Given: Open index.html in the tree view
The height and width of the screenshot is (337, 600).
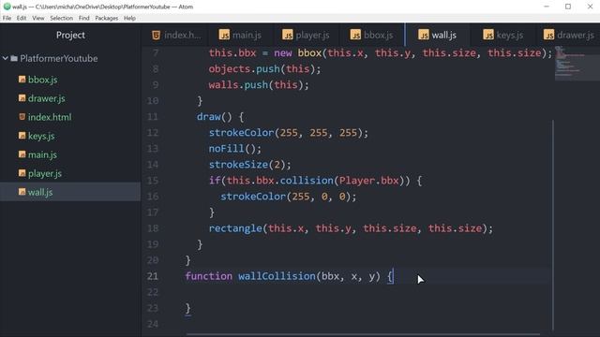Looking at the screenshot, I should pos(70,117).
